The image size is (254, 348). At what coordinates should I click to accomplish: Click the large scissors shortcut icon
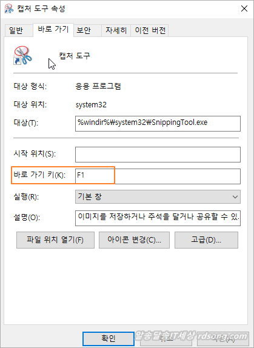[x=23, y=56]
